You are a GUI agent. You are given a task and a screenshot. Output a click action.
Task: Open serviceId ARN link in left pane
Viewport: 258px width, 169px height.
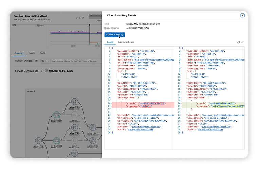coord(153,115)
